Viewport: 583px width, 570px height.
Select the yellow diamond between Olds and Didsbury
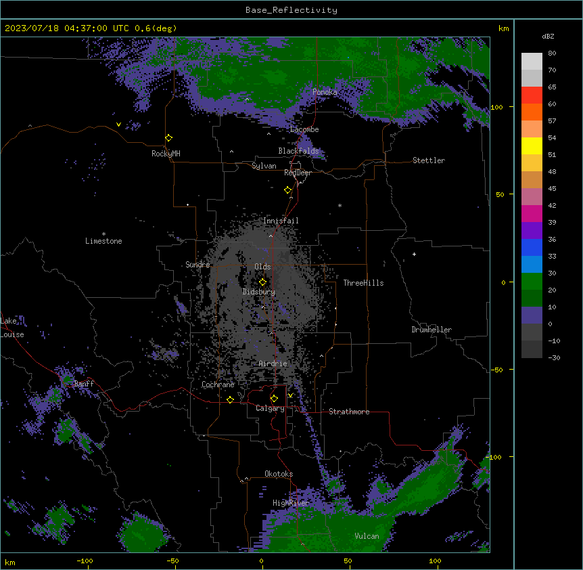point(263,282)
